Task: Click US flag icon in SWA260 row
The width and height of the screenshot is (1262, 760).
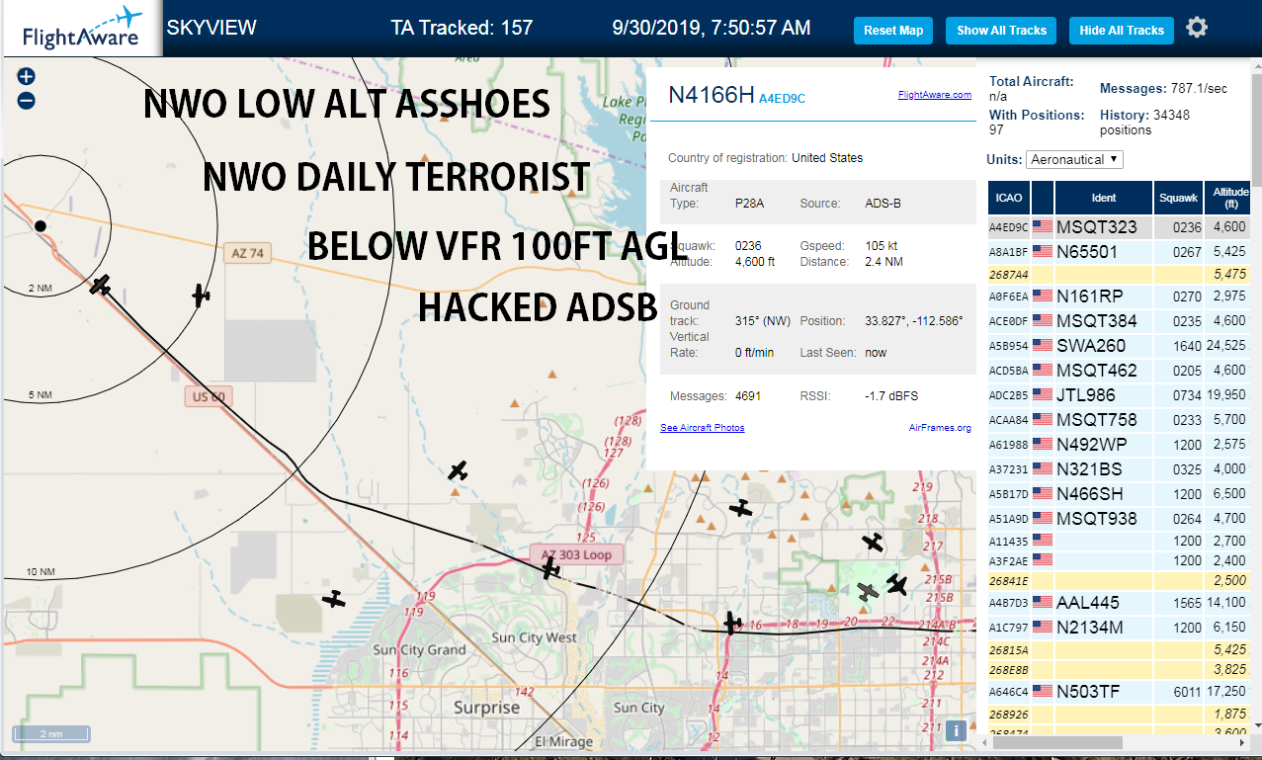Action: tap(1042, 346)
